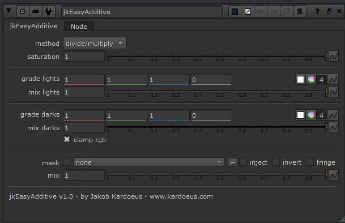Click the saturation value field
Image resolution: width=345 pixels, height=223 pixels.
tap(84, 57)
